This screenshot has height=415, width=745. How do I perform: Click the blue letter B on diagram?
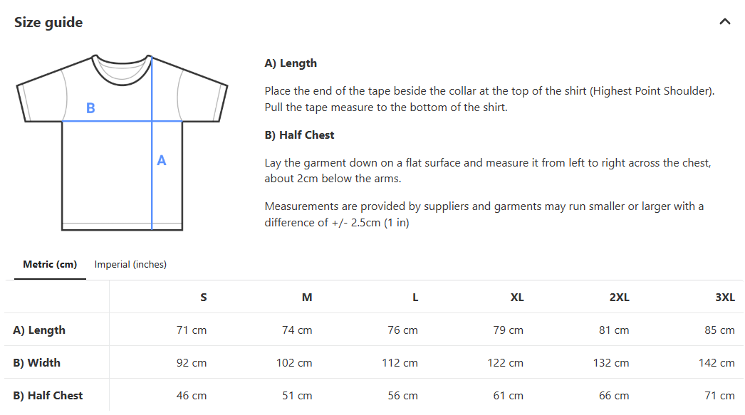[x=90, y=108]
